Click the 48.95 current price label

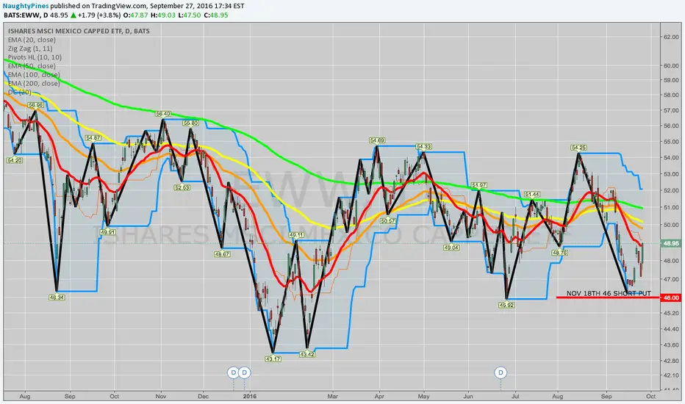pyautogui.click(x=670, y=243)
